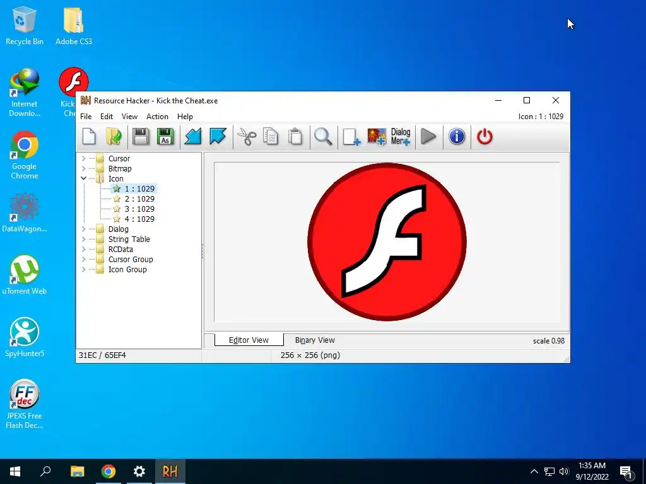This screenshot has height=484, width=646.
Task: Click the scissors Cut icon
Action: pos(247,137)
